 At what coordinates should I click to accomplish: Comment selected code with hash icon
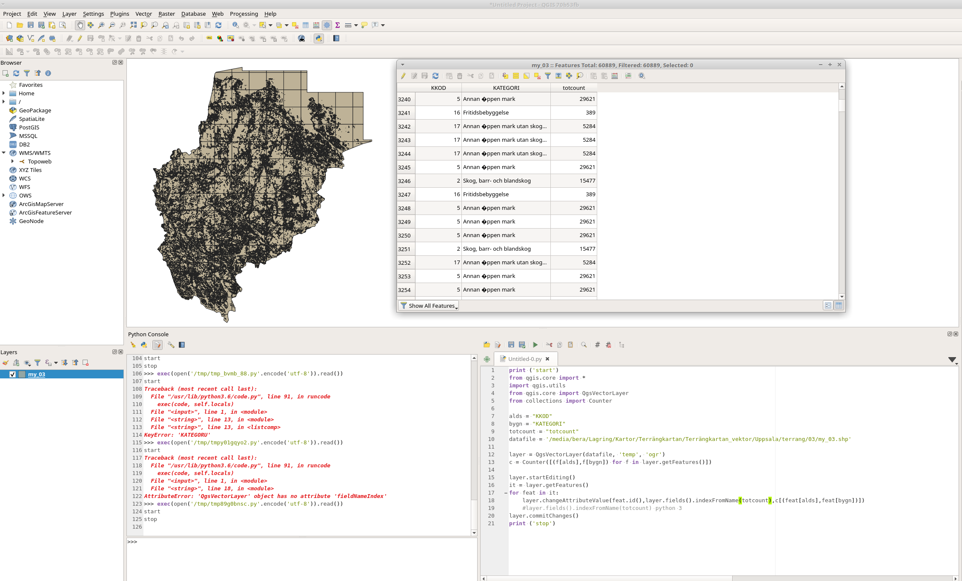tap(598, 345)
